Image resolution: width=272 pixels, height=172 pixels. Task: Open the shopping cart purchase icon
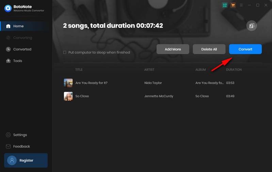click(233, 5)
